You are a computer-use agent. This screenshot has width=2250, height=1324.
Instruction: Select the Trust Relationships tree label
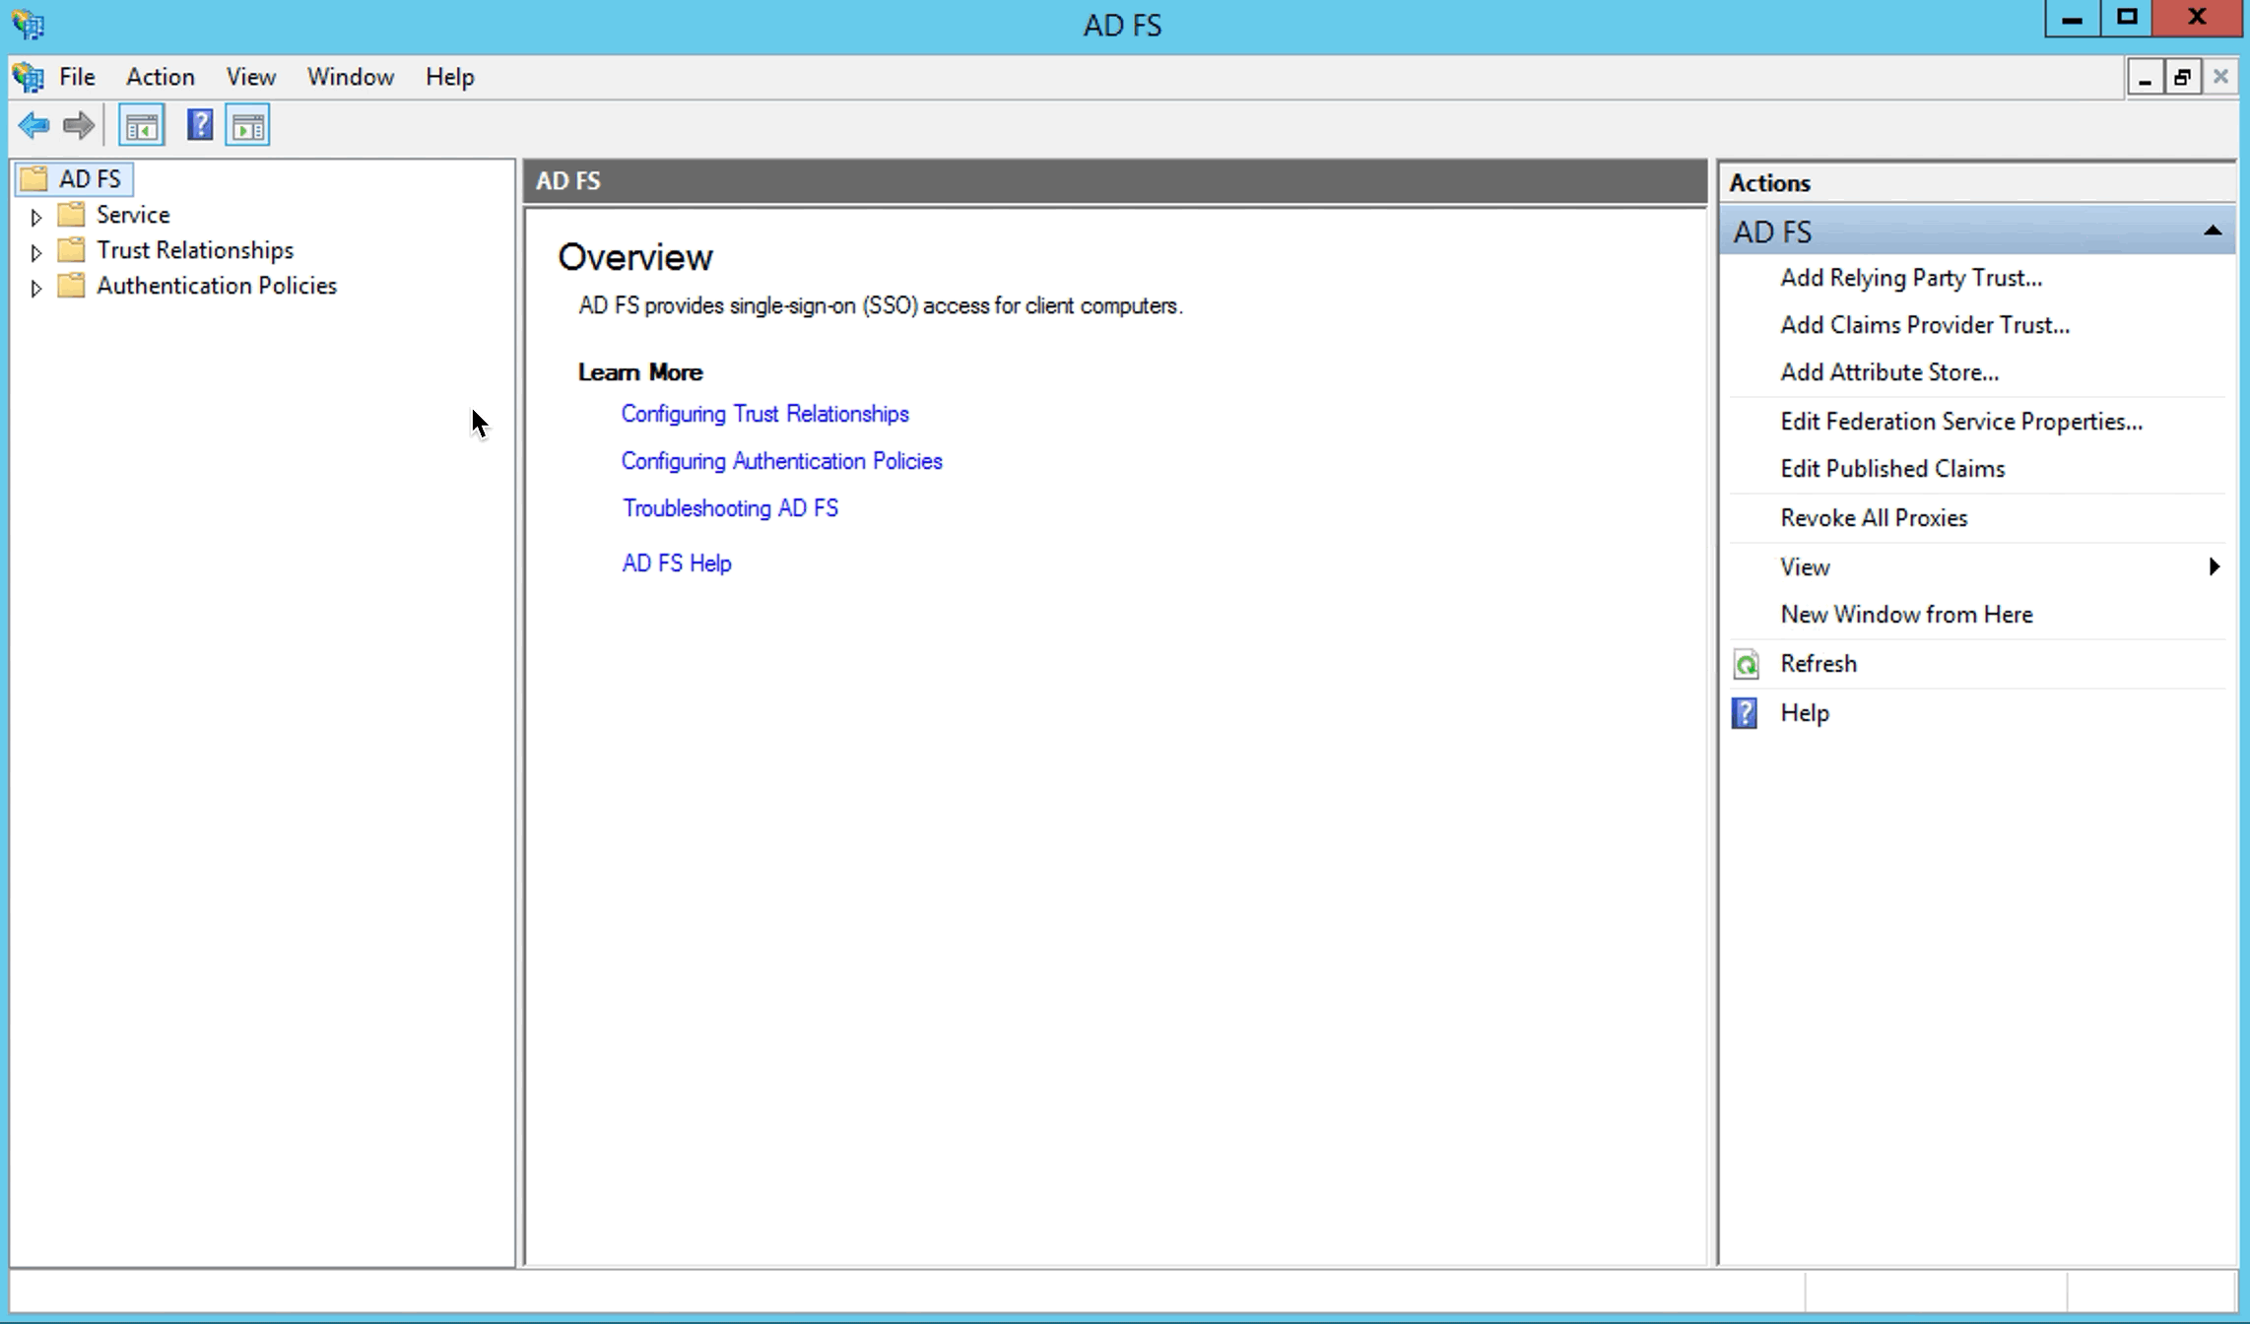tap(195, 250)
